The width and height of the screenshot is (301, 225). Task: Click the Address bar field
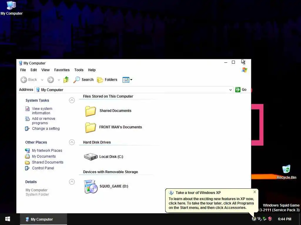(134, 90)
